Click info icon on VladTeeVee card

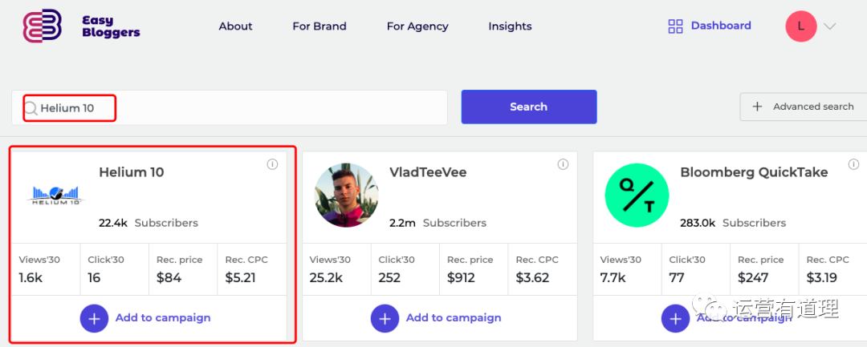(563, 164)
